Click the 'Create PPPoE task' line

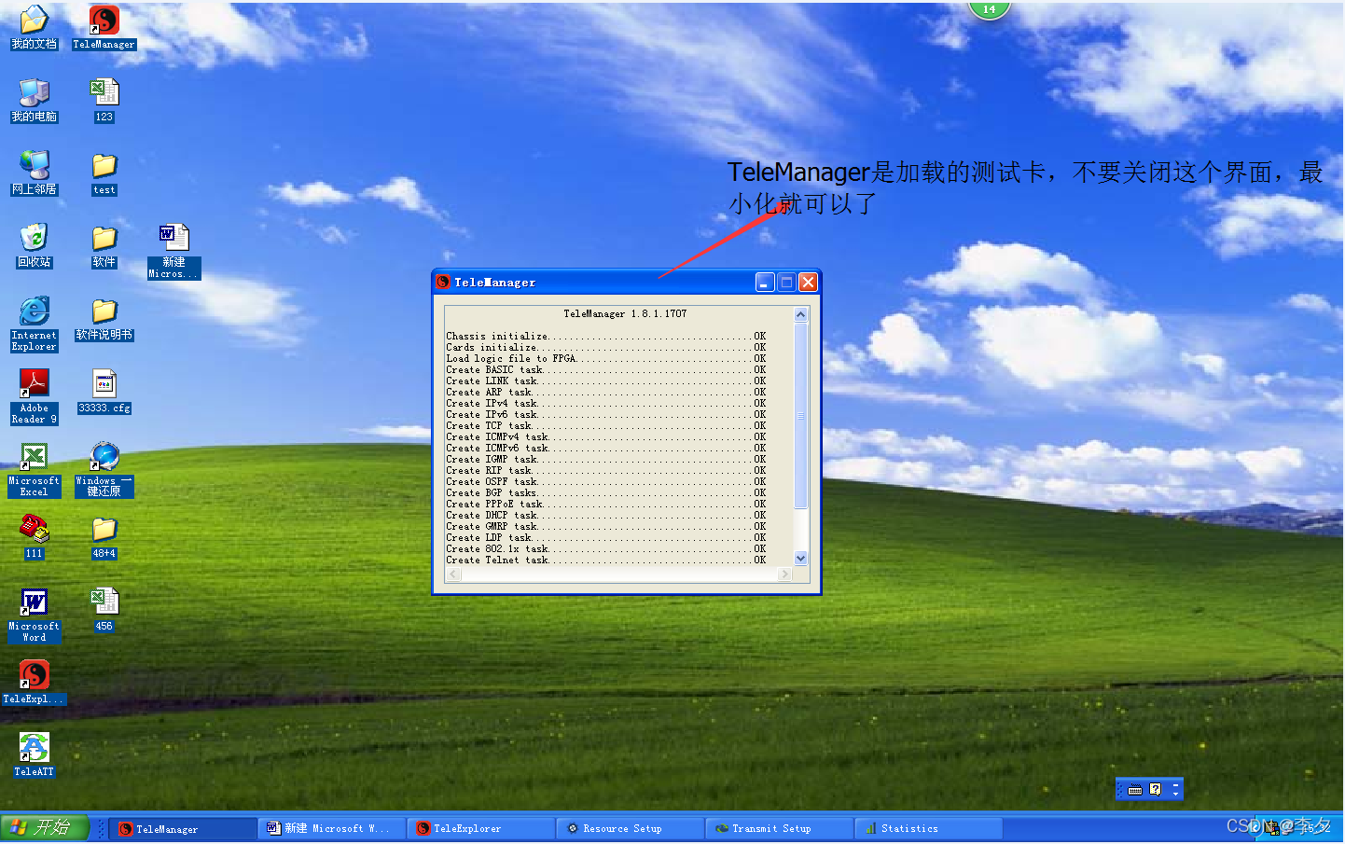point(606,505)
